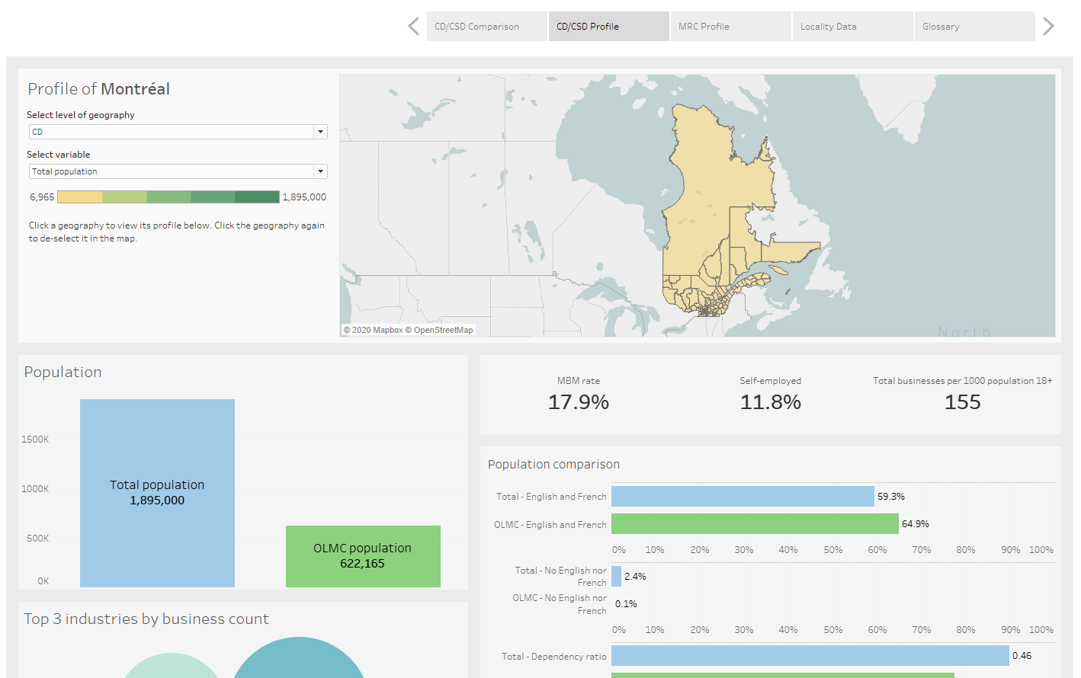Select the green OLMC population bar
1081x678 pixels.
pyautogui.click(x=363, y=556)
